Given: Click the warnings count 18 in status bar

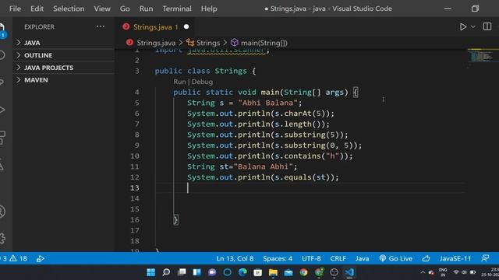Looking at the screenshot, I should [x=19, y=258].
